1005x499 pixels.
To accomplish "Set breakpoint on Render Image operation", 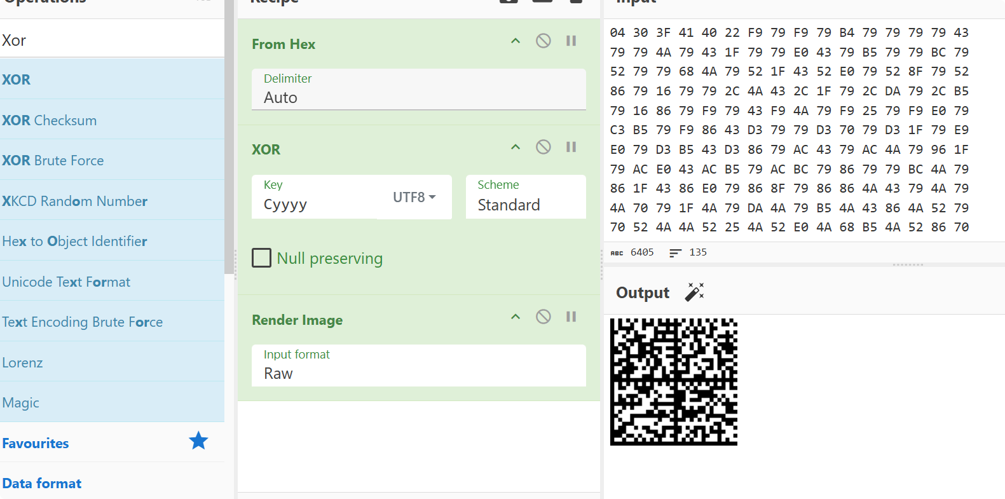I will (x=571, y=317).
